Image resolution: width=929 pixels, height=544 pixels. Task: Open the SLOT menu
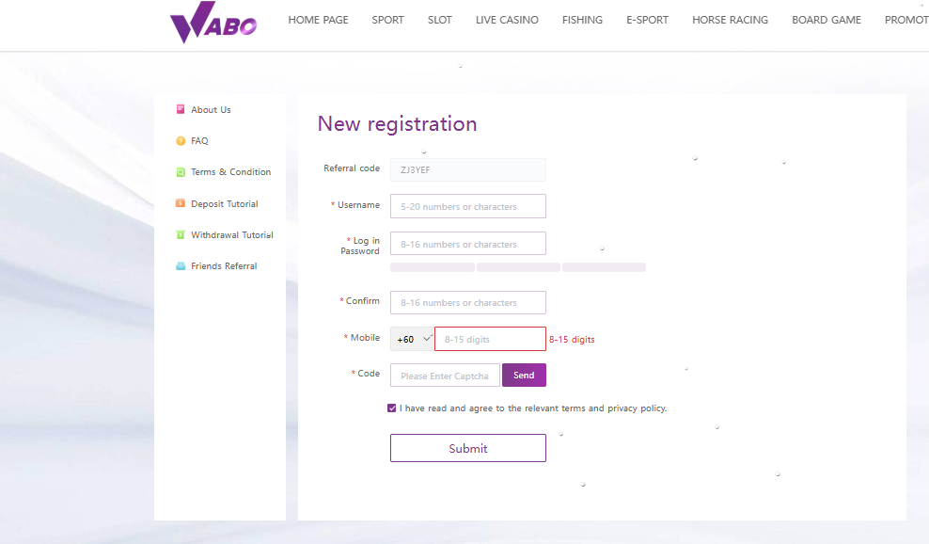pyautogui.click(x=439, y=20)
